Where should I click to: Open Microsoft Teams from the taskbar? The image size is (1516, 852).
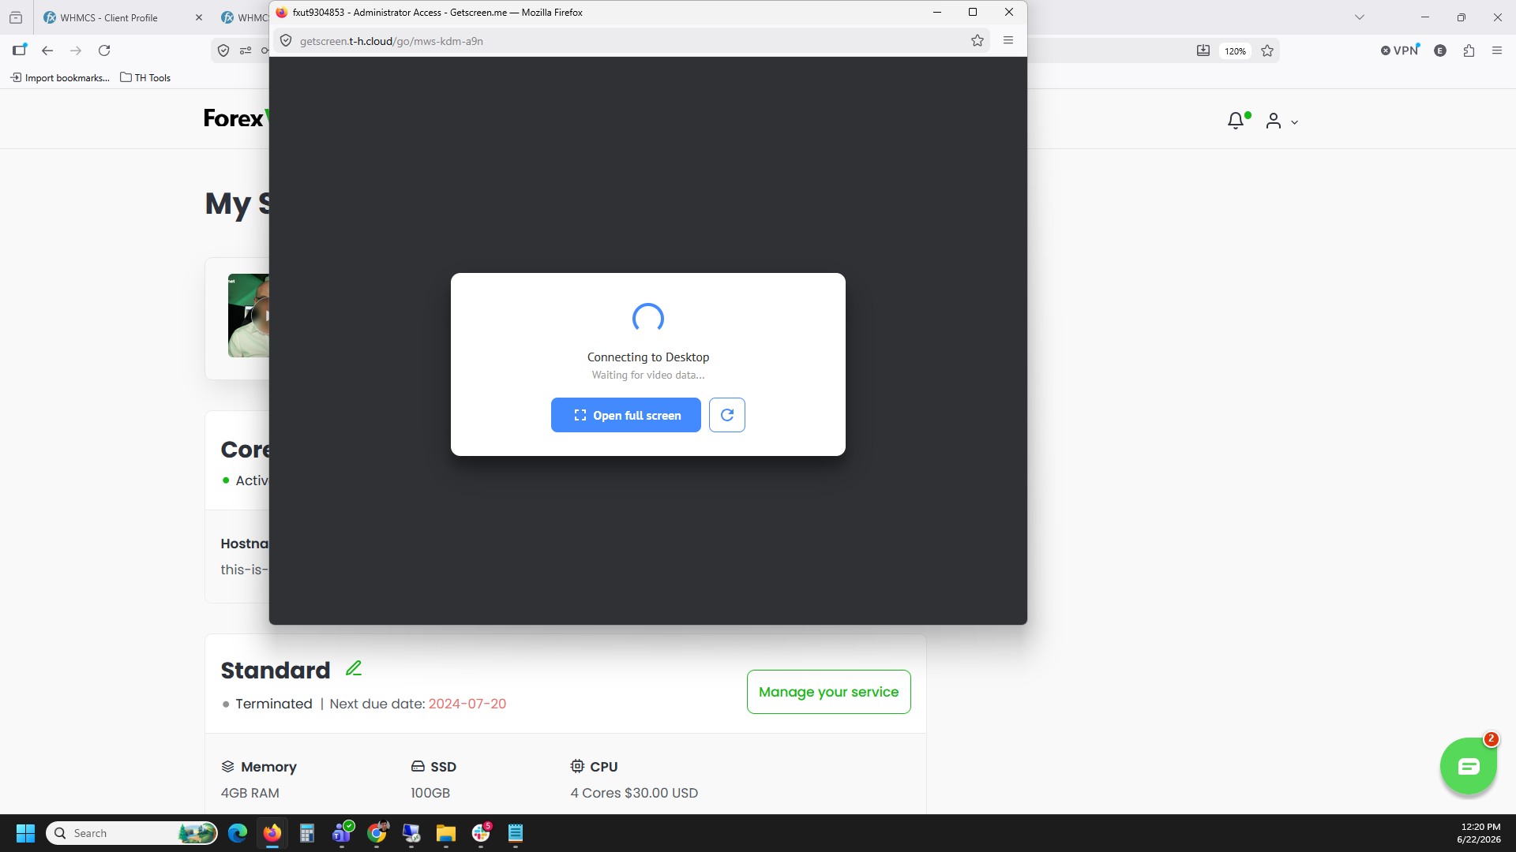(342, 833)
